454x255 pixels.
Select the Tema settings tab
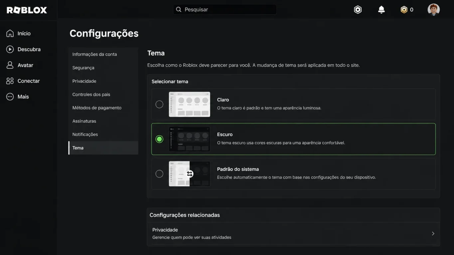(103, 148)
